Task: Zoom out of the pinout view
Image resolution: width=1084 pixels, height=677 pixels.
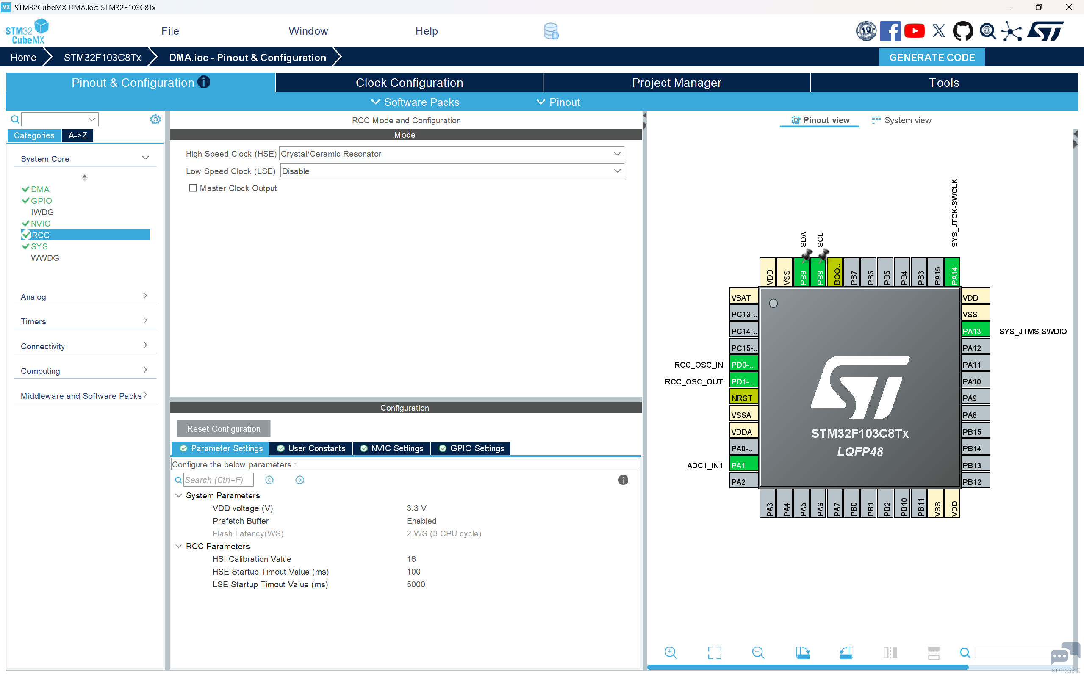Action: tap(758, 652)
